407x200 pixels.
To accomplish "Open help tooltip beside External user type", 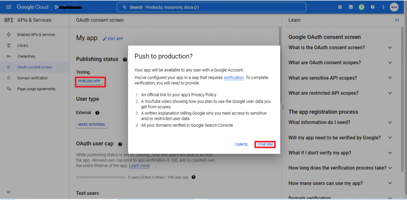I will pyautogui.click(x=97, y=113).
